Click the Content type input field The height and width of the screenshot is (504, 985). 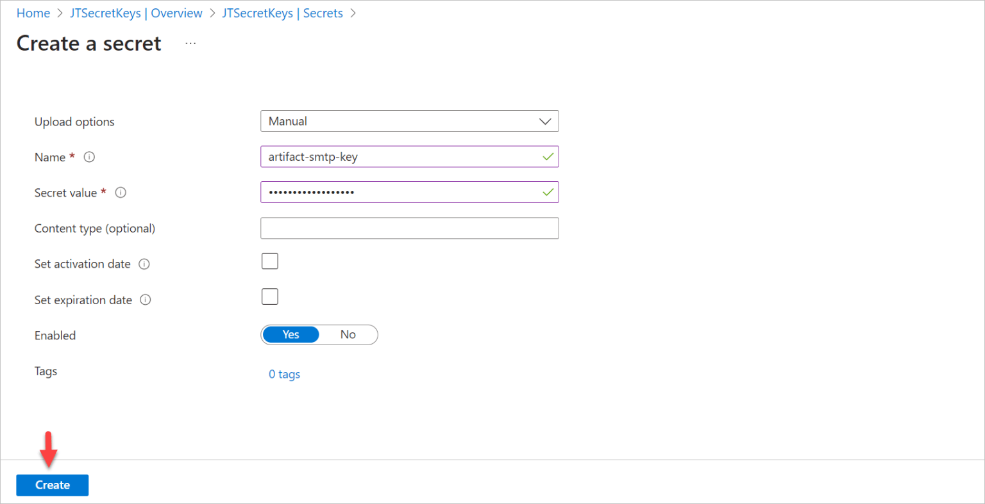tap(410, 228)
